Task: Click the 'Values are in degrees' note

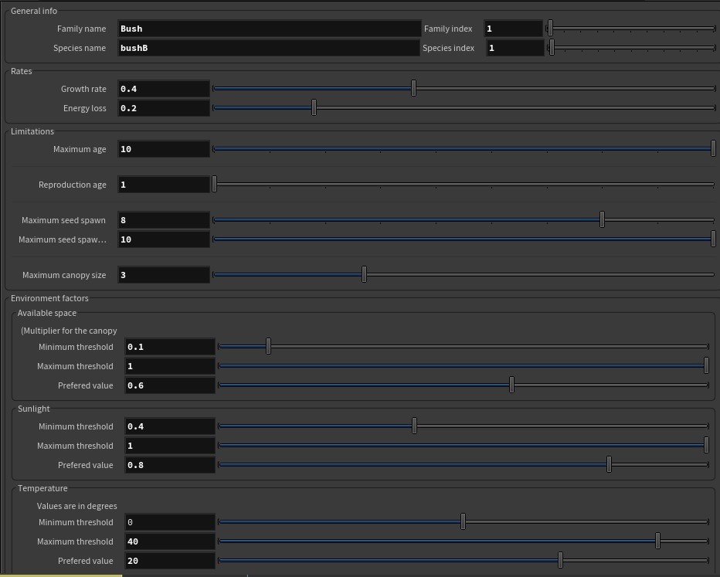Action: (x=76, y=506)
